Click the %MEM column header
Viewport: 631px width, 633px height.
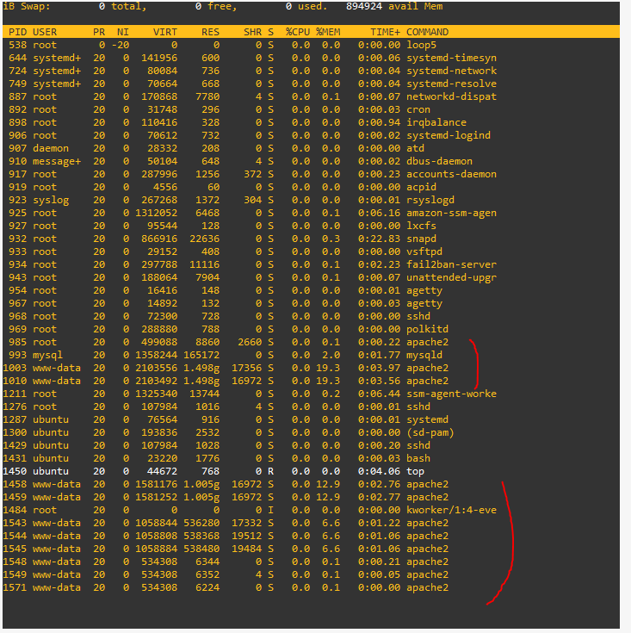pyautogui.click(x=328, y=32)
